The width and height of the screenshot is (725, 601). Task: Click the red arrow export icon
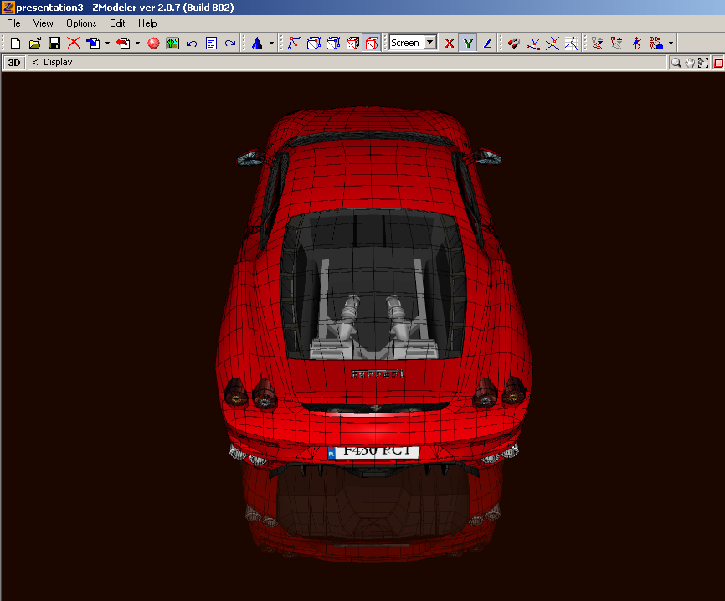click(x=123, y=43)
